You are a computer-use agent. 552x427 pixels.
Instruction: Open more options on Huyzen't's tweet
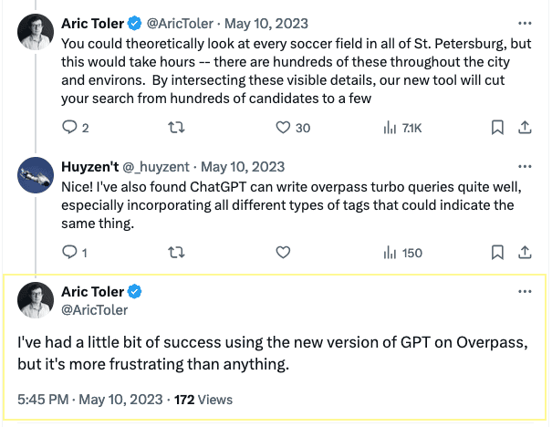pos(524,167)
